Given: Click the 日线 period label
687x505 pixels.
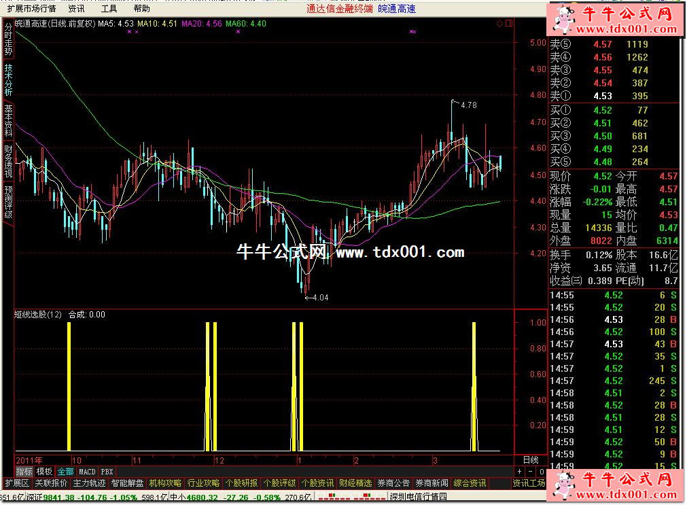Looking at the screenshot, I should click(531, 460).
